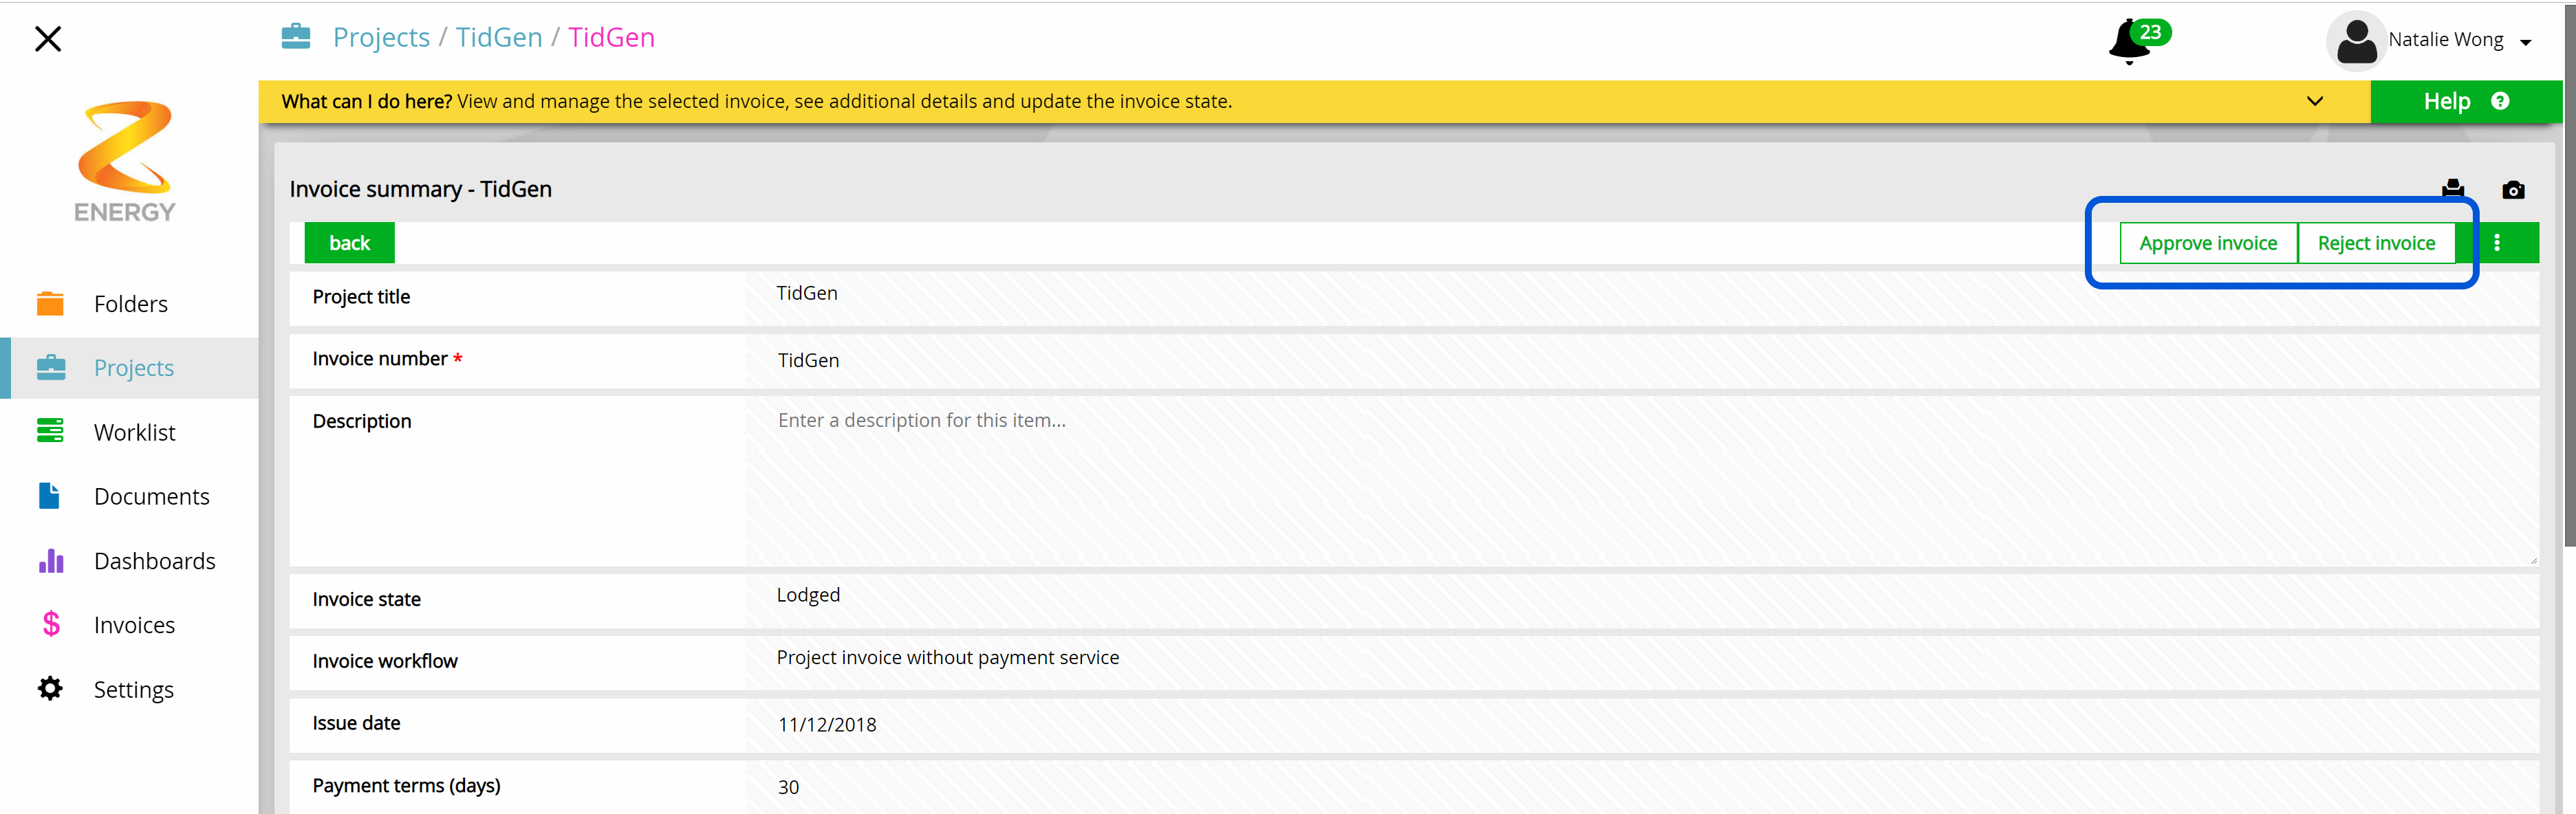Open the Settings gear icon
Image resolution: width=2576 pixels, height=814 pixels.
tap(50, 689)
